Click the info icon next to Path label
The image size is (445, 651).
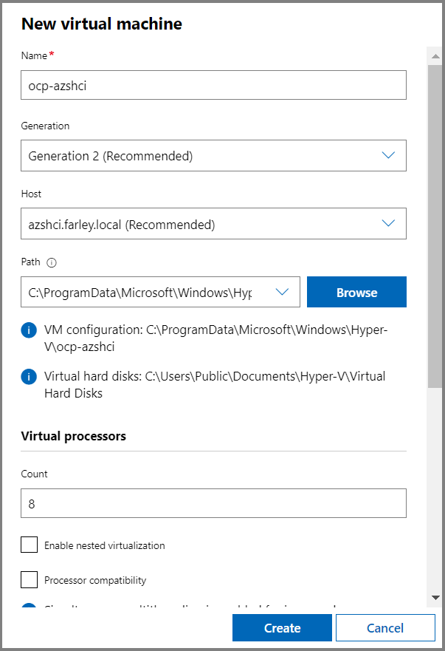click(x=51, y=262)
